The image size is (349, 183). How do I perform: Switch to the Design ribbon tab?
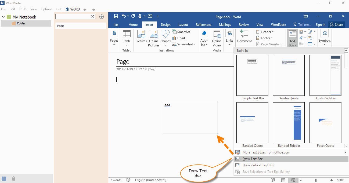pos(166,24)
